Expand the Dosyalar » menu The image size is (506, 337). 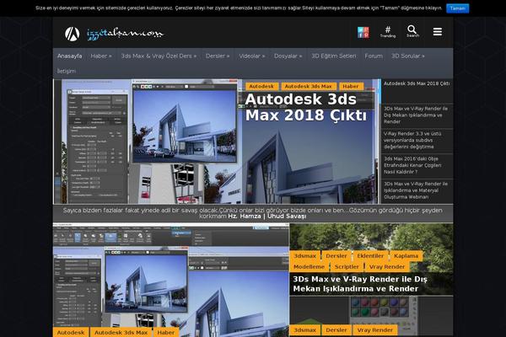pyautogui.click(x=288, y=56)
